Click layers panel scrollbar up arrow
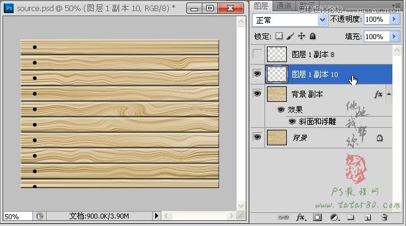The width and height of the screenshot is (406, 226). [x=397, y=50]
